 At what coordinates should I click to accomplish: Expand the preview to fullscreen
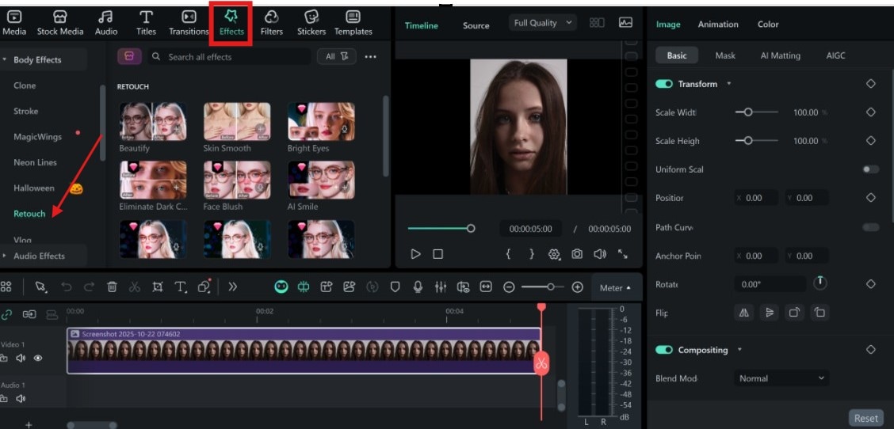(x=623, y=254)
